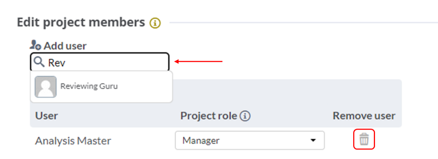Click the Edit project members heading

81,22
